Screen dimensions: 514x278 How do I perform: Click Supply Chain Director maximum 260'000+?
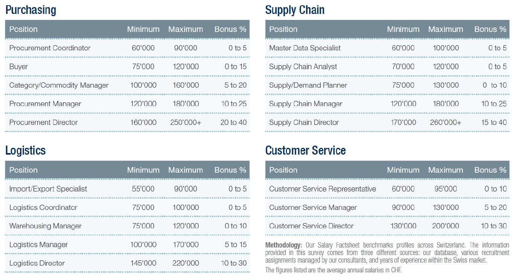tap(445, 123)
